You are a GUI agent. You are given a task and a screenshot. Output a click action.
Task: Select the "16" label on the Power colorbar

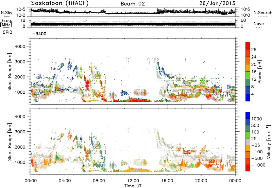point(254,72)
